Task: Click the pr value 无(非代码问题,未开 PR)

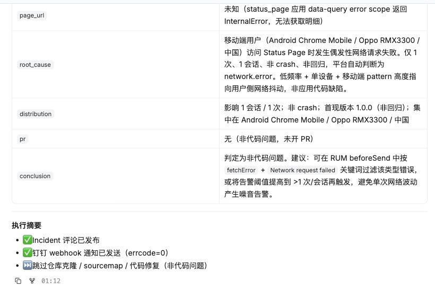Action: pos(269,139)
